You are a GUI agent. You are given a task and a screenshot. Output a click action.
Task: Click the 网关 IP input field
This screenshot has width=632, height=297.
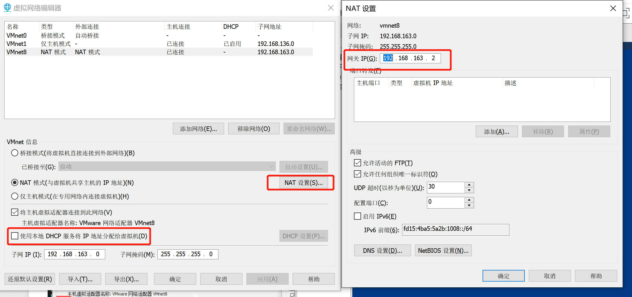pyautogui.click(x=410, y=58)
